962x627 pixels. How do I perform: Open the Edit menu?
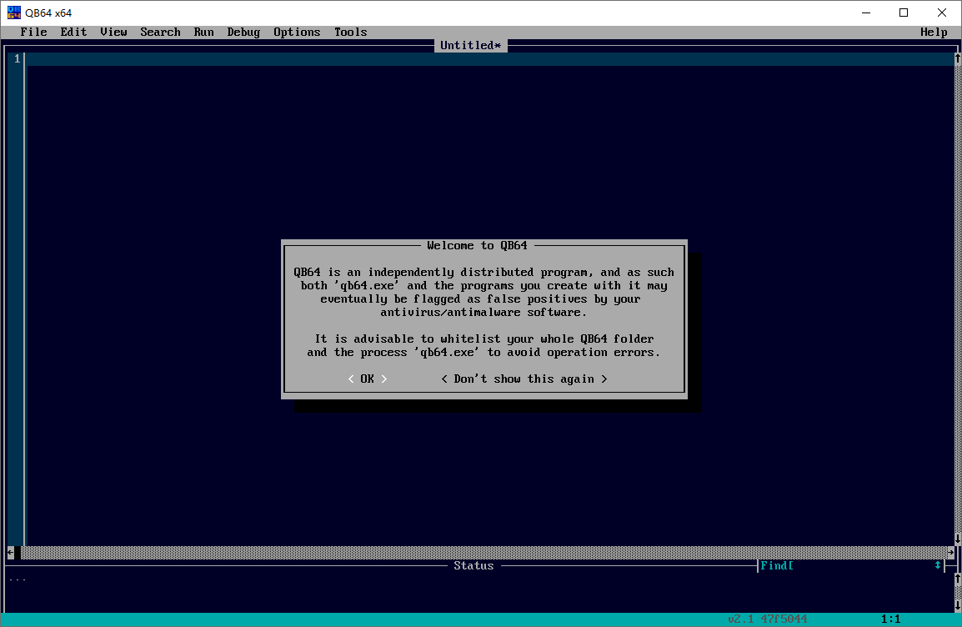73,32
